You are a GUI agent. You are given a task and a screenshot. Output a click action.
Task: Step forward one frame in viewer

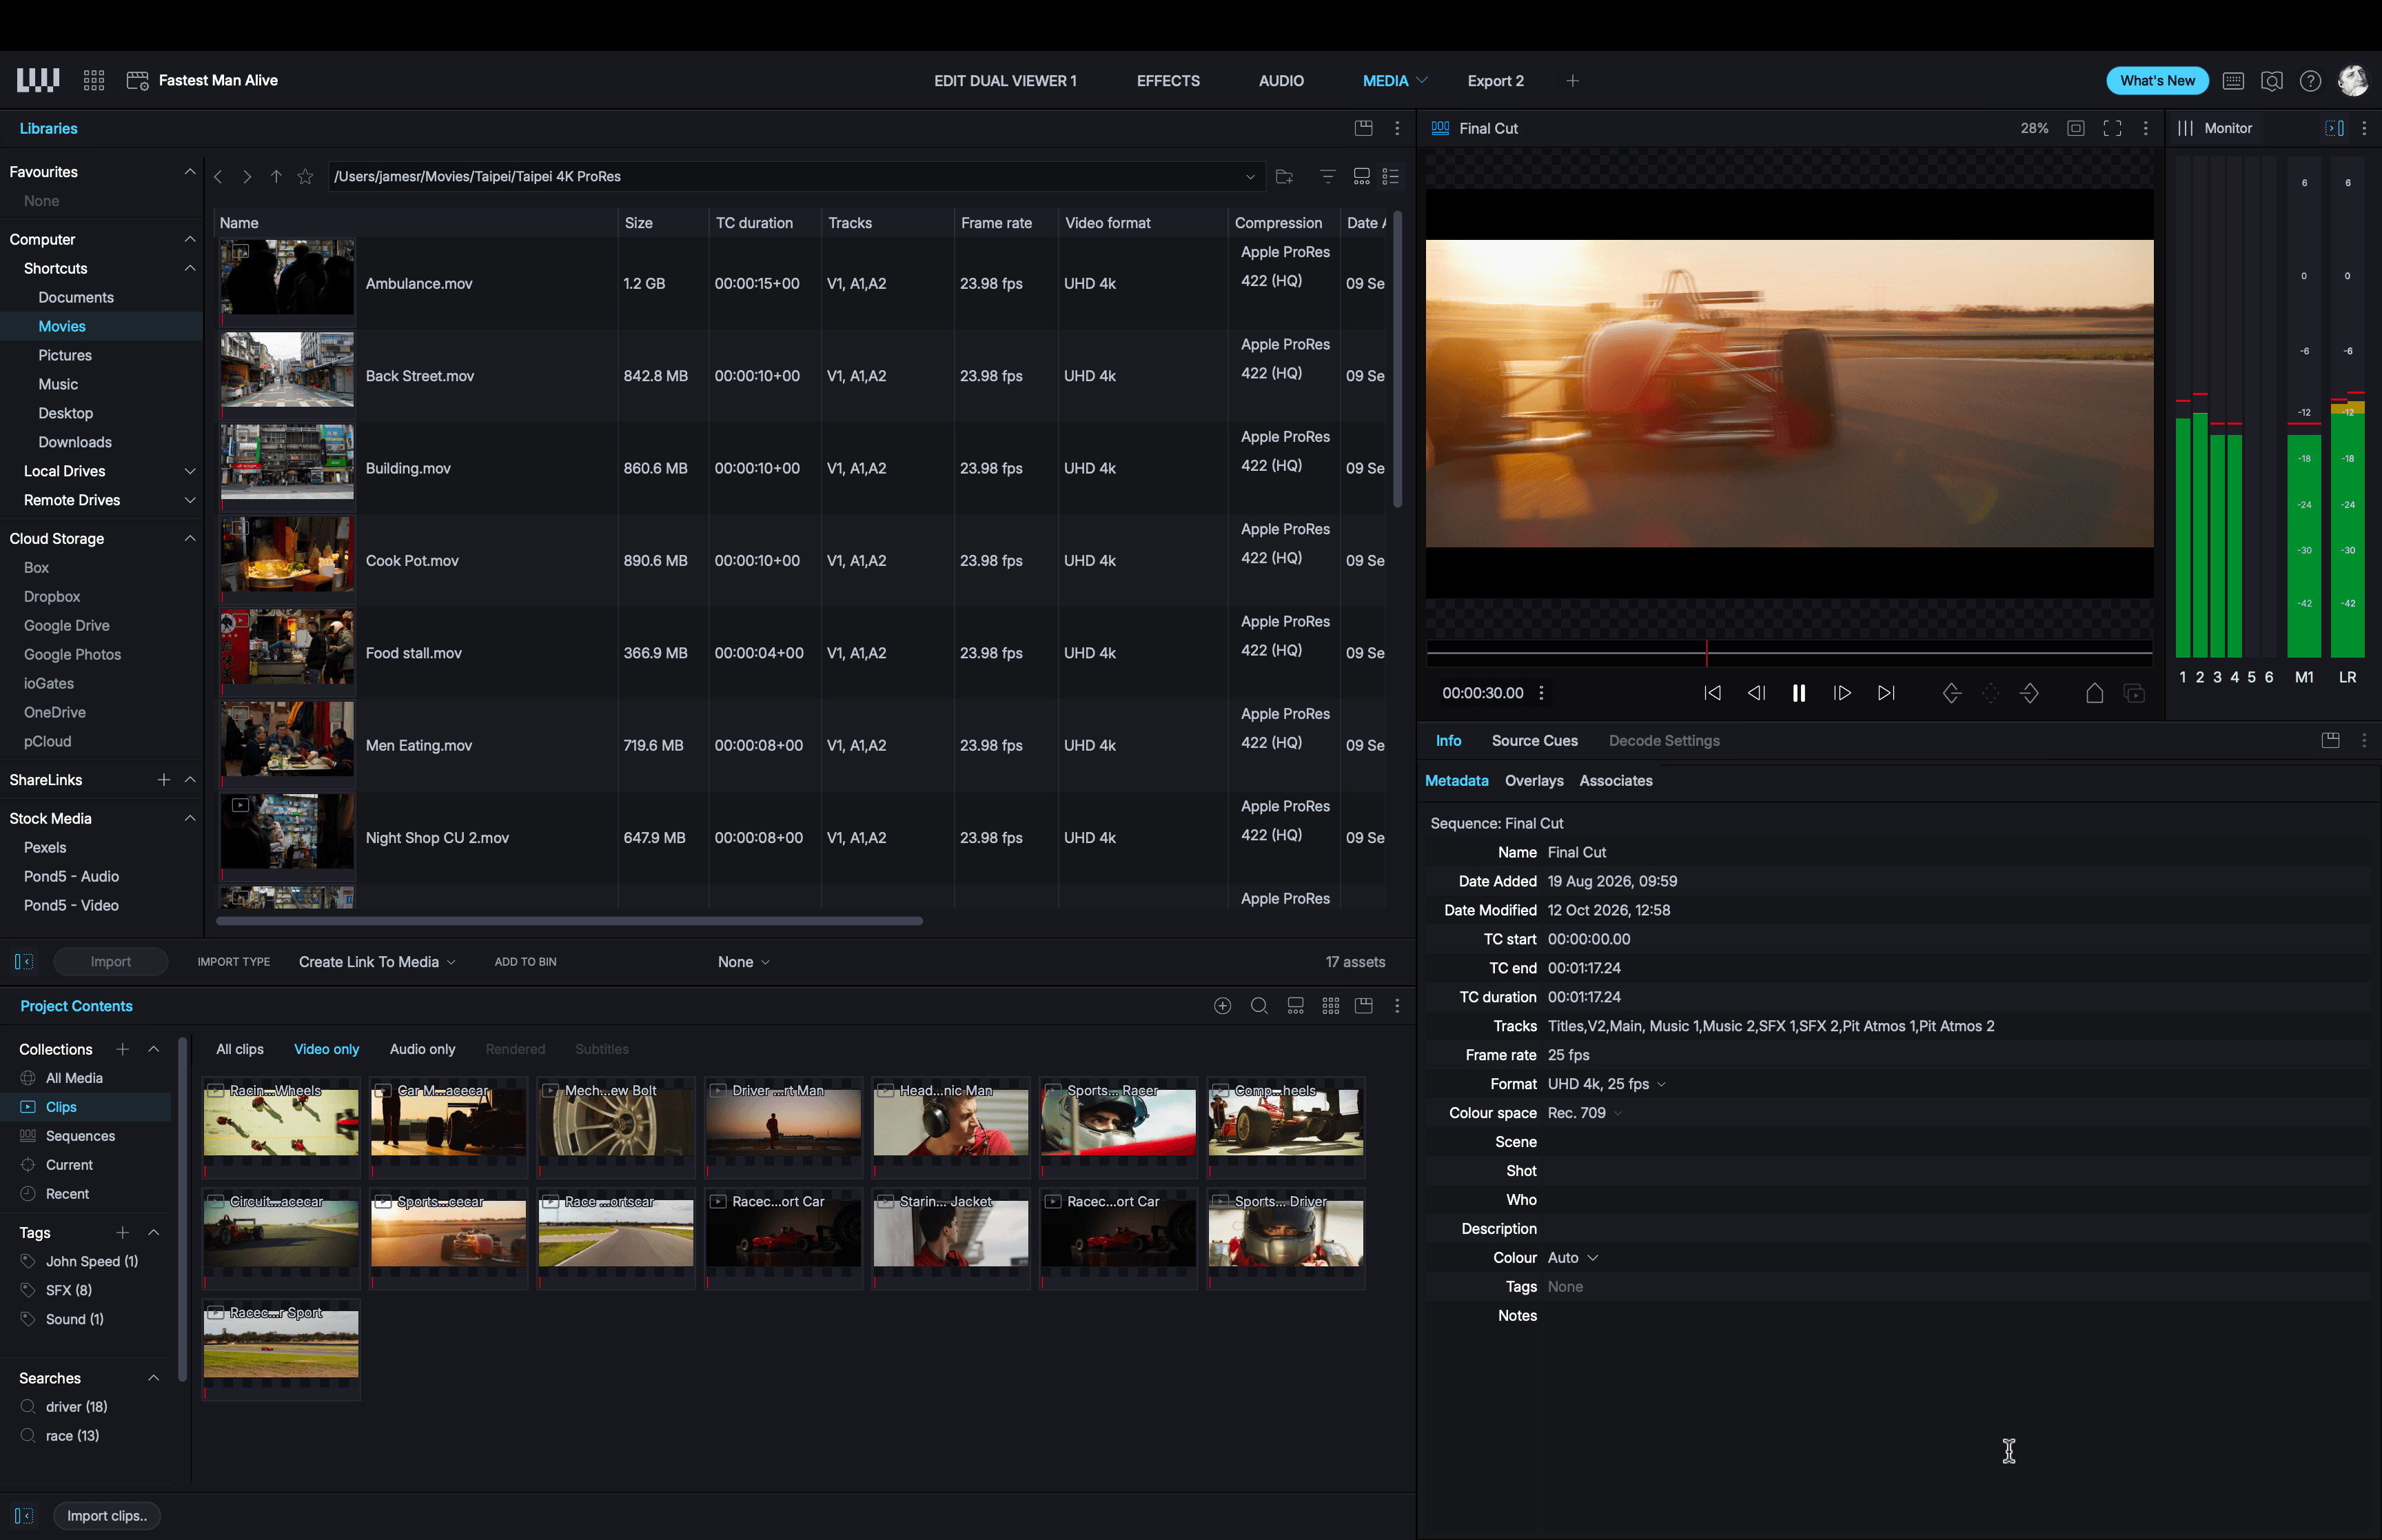tap(1842, 693)
